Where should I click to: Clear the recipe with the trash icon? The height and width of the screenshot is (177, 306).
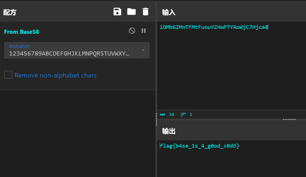[145, 12]
